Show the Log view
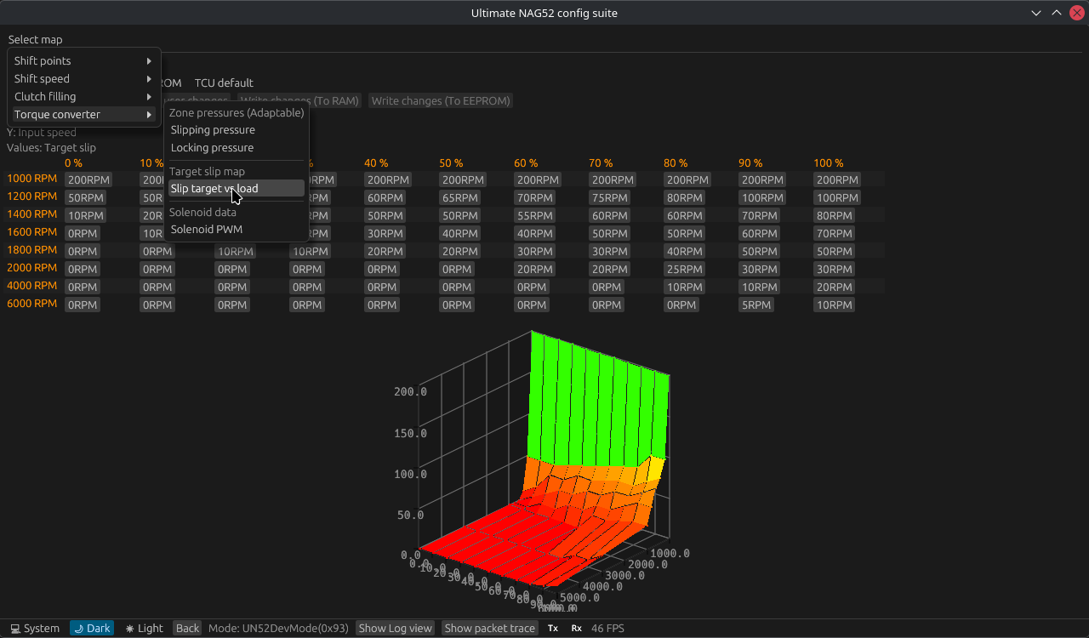Screen dimensions: 1089x638 click(395, 629)
